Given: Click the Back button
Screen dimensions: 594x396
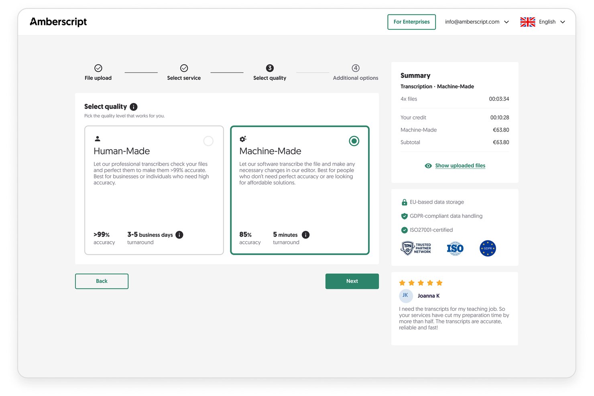Looking at the screenshot, I should point(102,281).
